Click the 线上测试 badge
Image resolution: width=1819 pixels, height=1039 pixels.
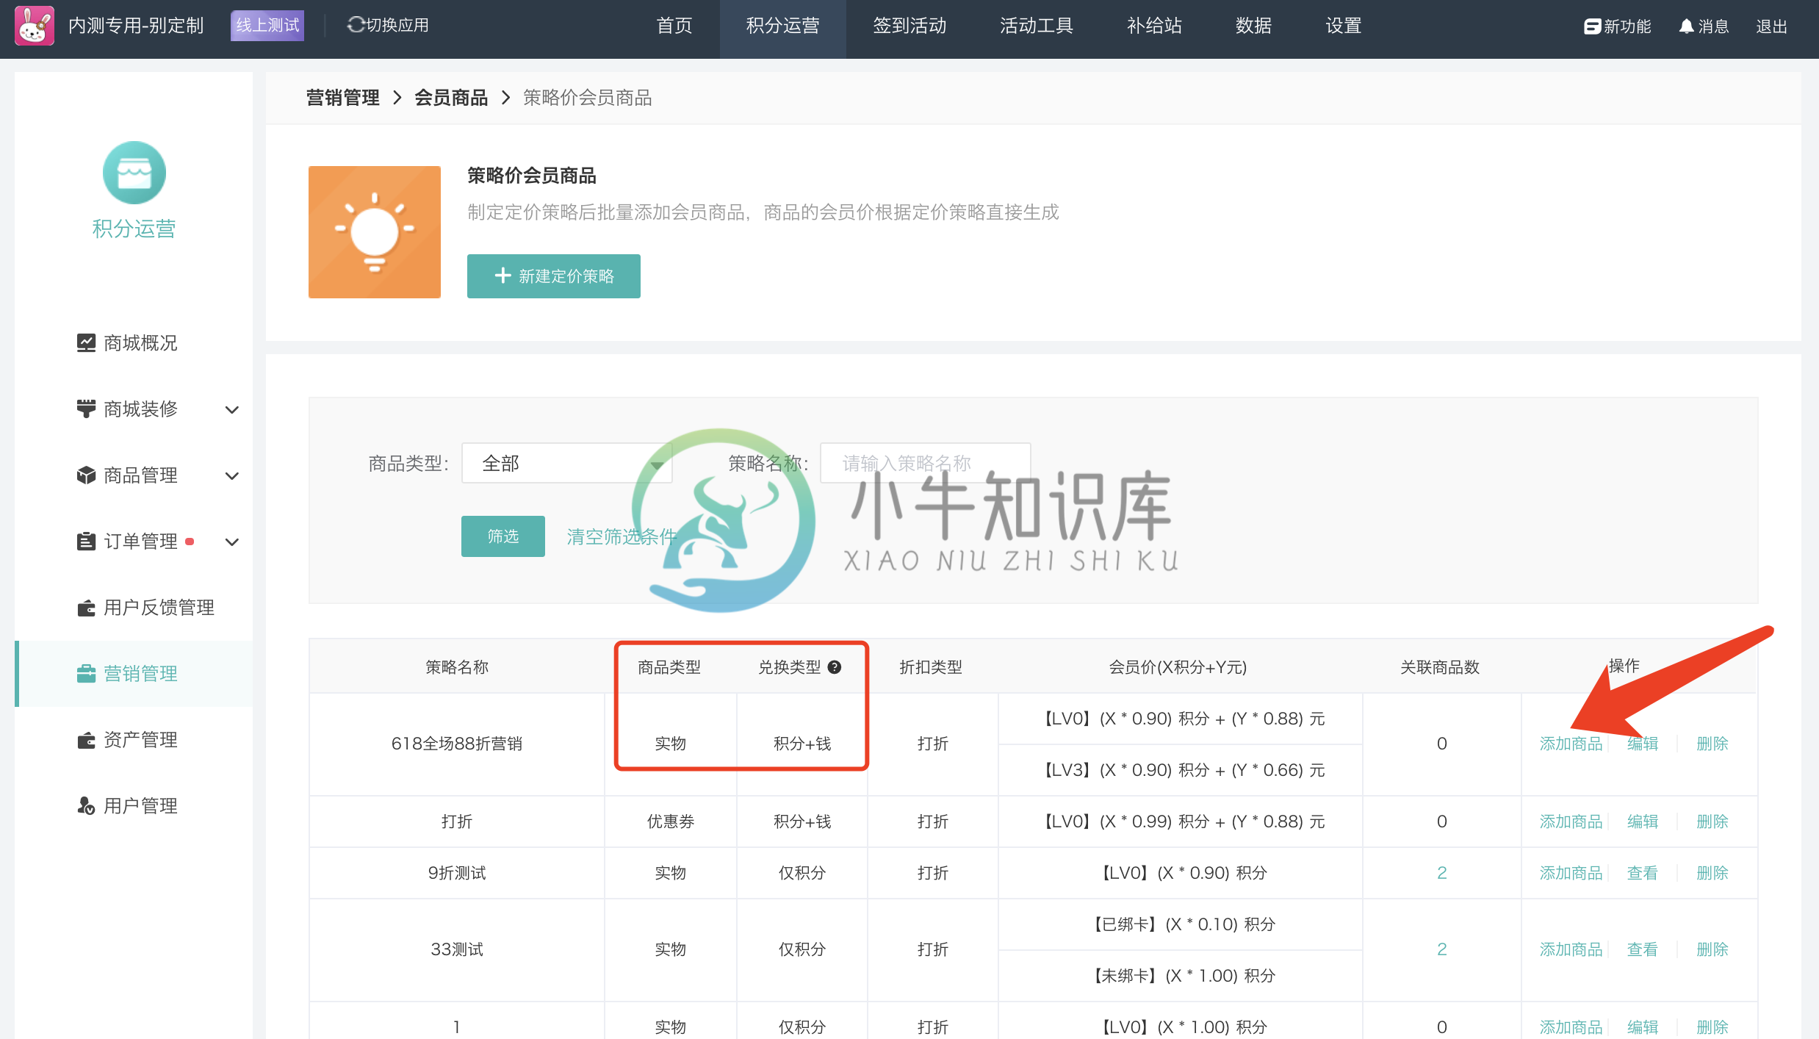coord(267,26)
